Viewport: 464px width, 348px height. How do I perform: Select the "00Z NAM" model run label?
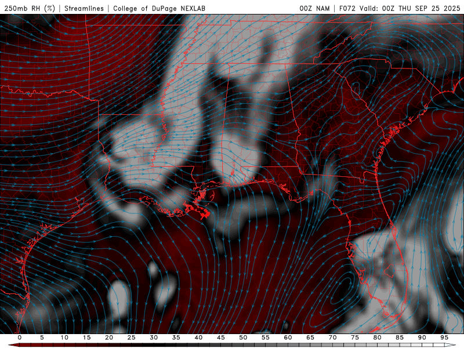314,9
